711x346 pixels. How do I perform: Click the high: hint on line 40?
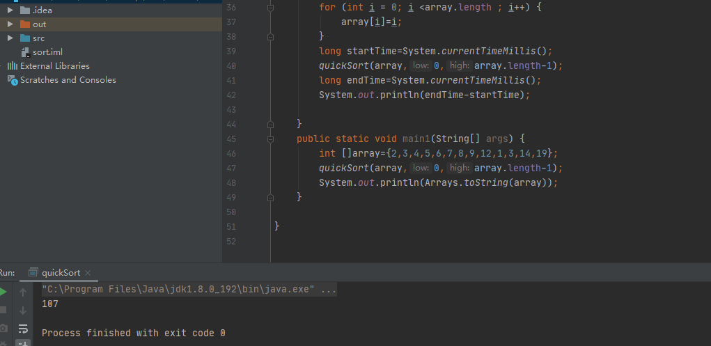click(459, 65)
